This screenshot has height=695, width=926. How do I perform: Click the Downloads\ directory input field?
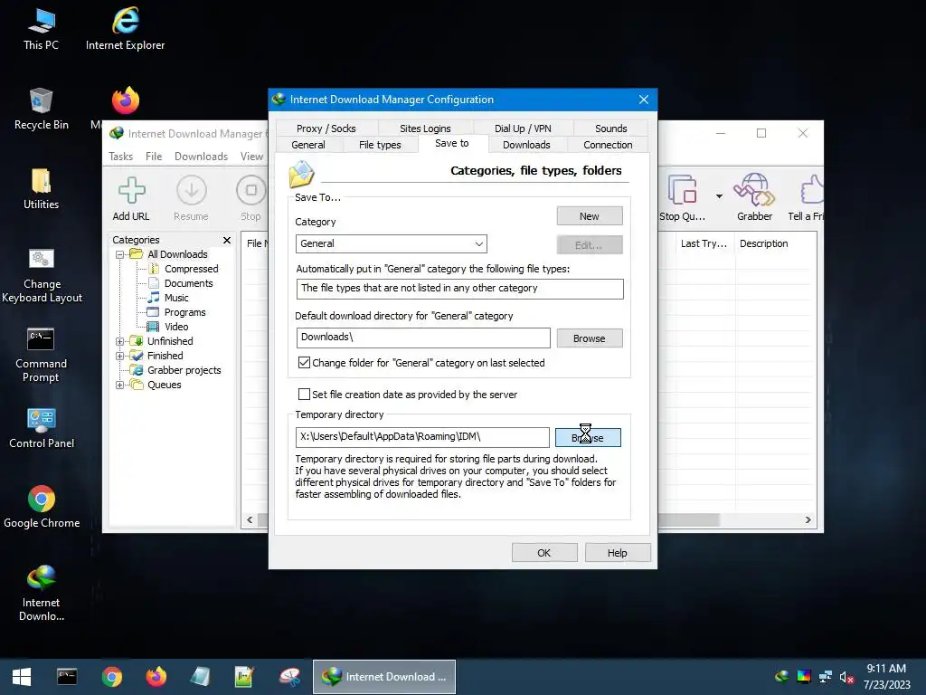tap(423, 338)
